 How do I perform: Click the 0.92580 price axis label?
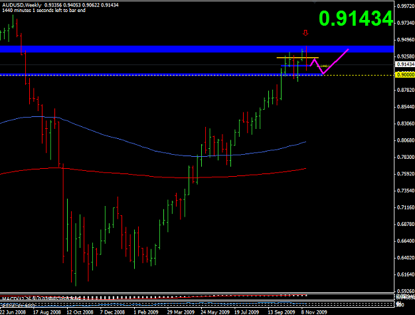[406, 56]
